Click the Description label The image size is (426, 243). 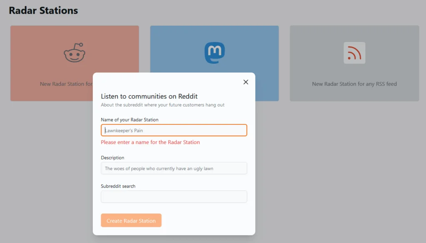coord(112,158)
